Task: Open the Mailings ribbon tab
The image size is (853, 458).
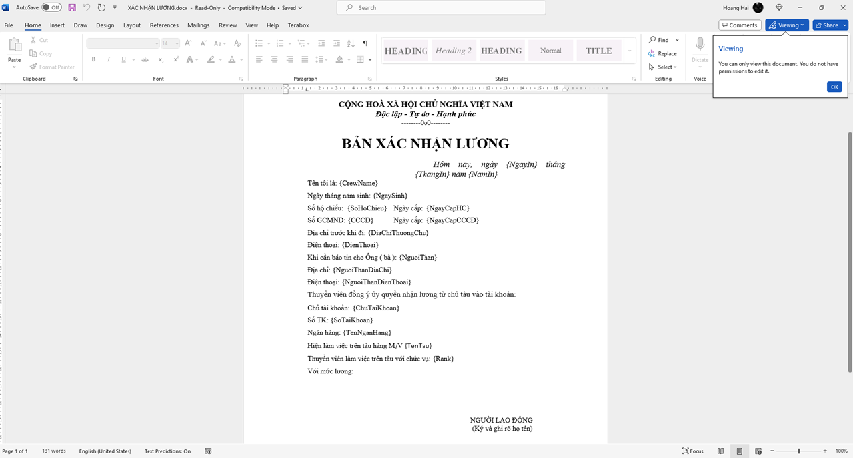Action: (198, 25)
